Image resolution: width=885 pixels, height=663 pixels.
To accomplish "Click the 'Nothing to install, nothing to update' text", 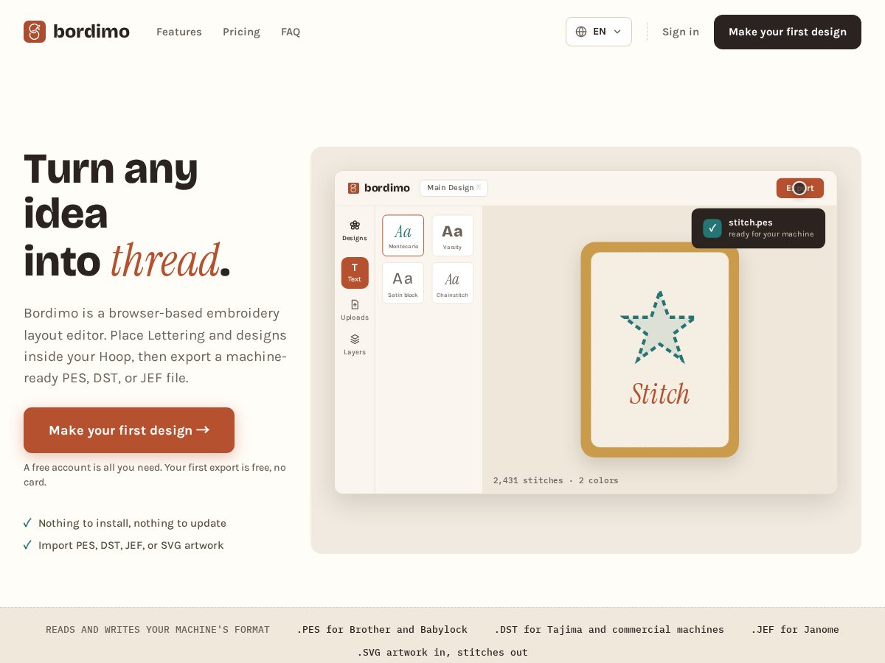I will [132, 523].
